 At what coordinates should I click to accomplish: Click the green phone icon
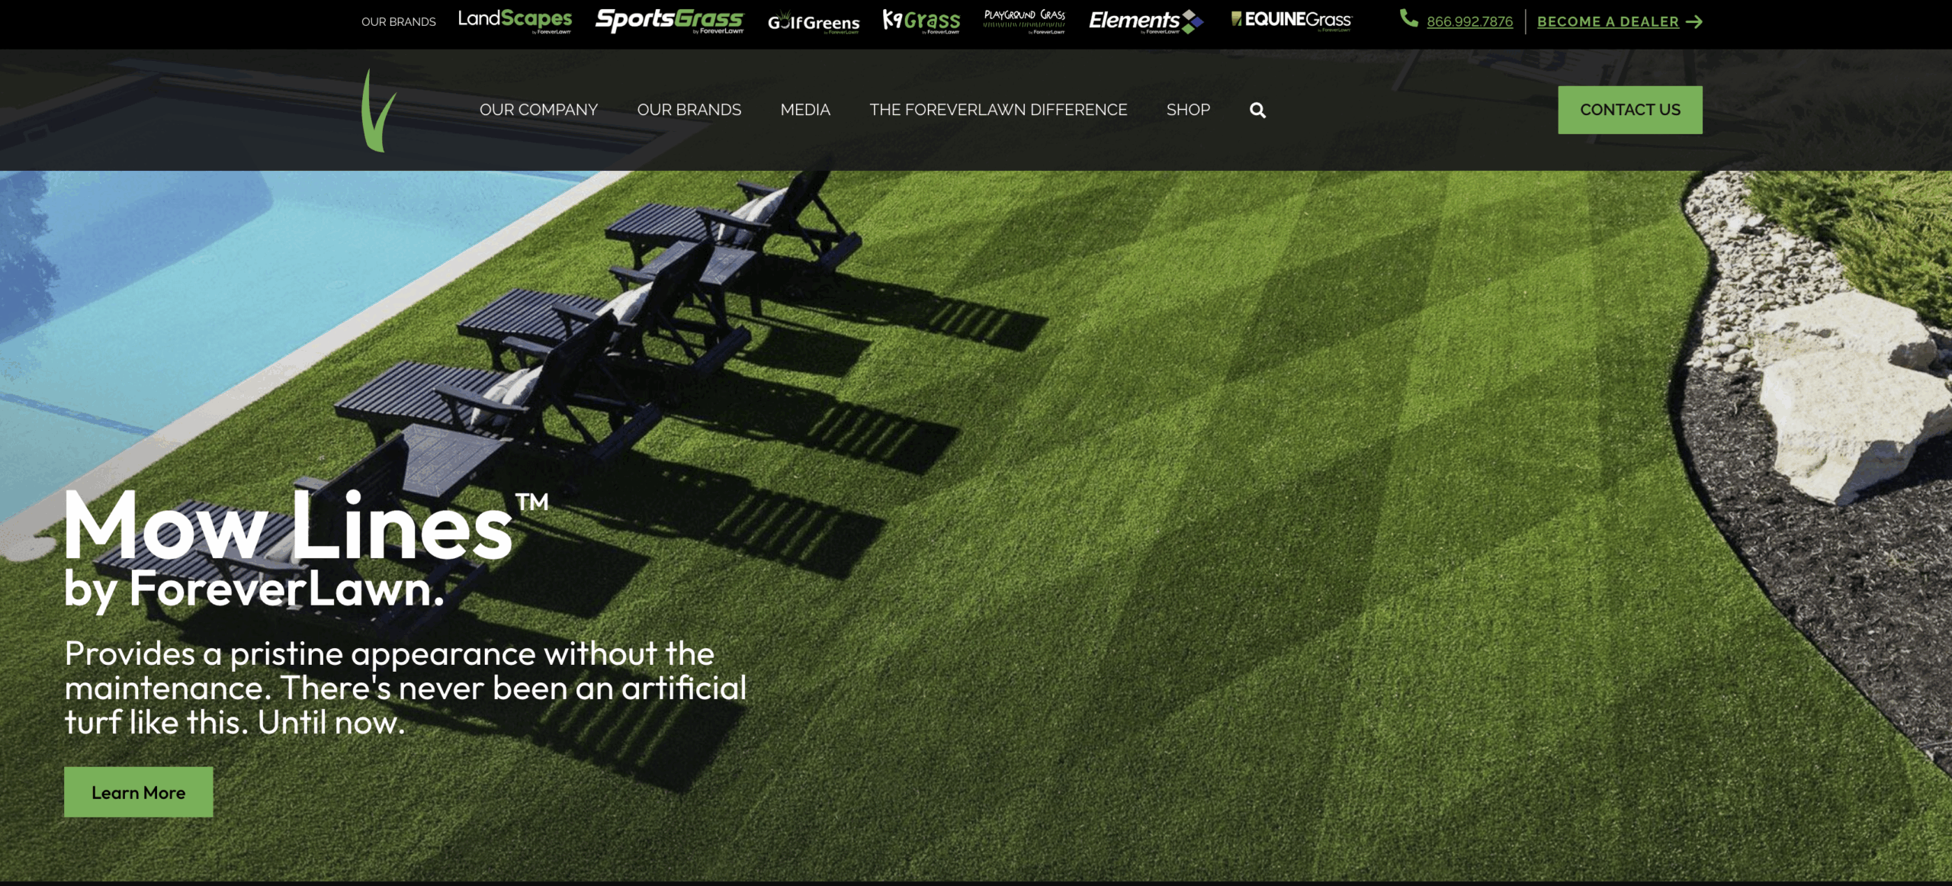point(1408,19)
